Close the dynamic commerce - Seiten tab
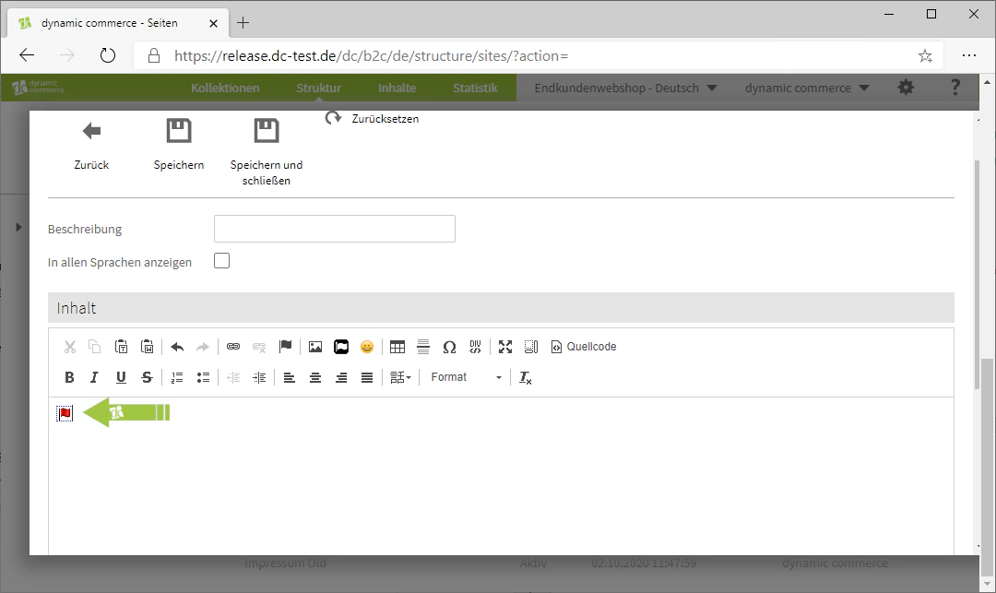996x593 pixels. [x=213, y=23]
